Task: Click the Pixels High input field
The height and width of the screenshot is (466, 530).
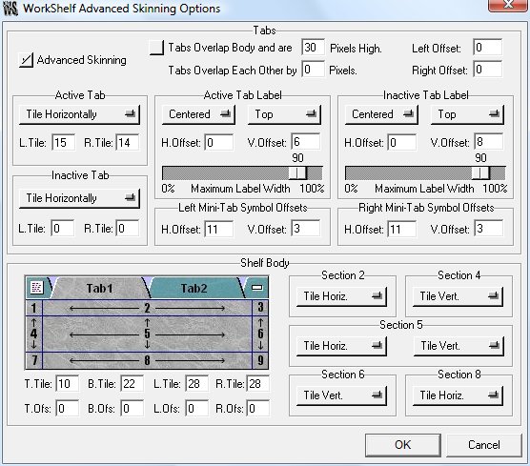Action: 313,48
